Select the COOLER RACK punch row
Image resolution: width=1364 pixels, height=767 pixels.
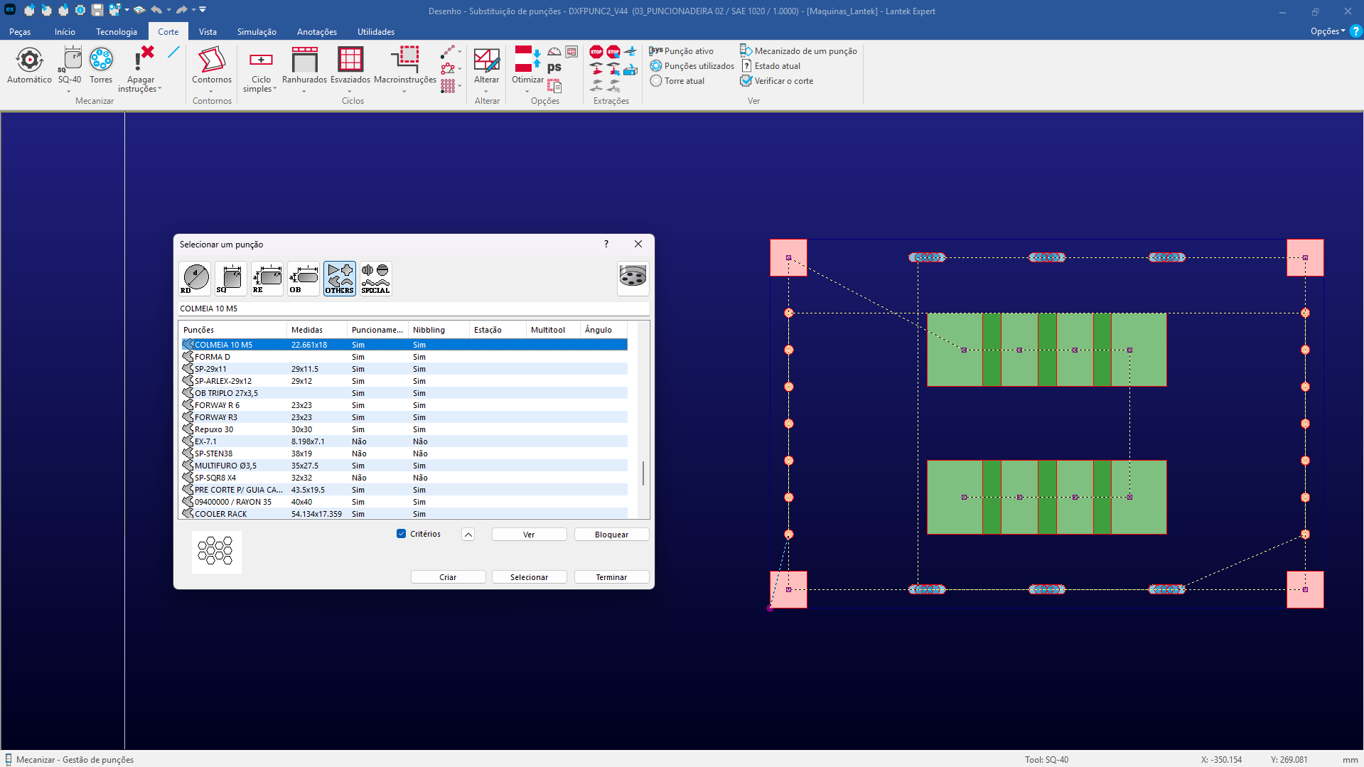pyautogui.click(x=403, y=514)
